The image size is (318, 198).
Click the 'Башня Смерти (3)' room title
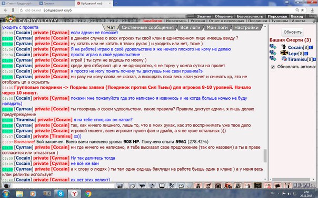click(290, 40)
